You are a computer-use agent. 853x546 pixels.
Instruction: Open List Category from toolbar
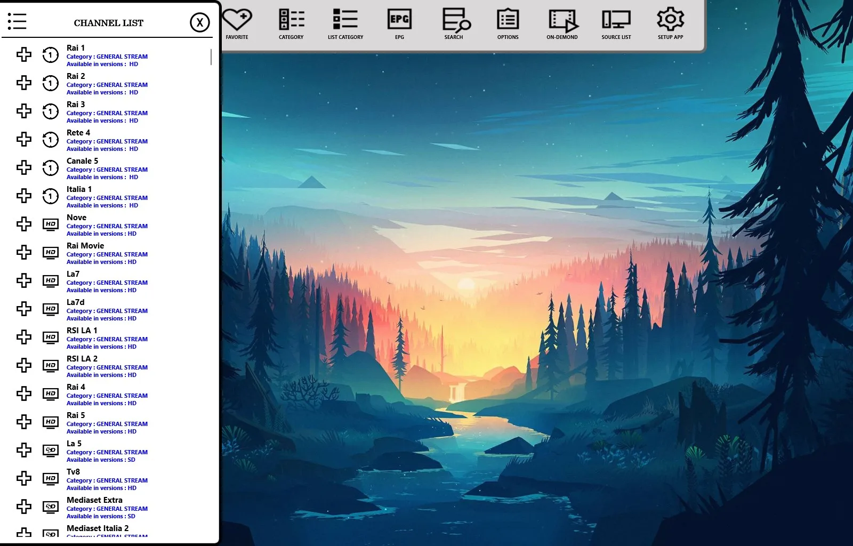(345, 24)
